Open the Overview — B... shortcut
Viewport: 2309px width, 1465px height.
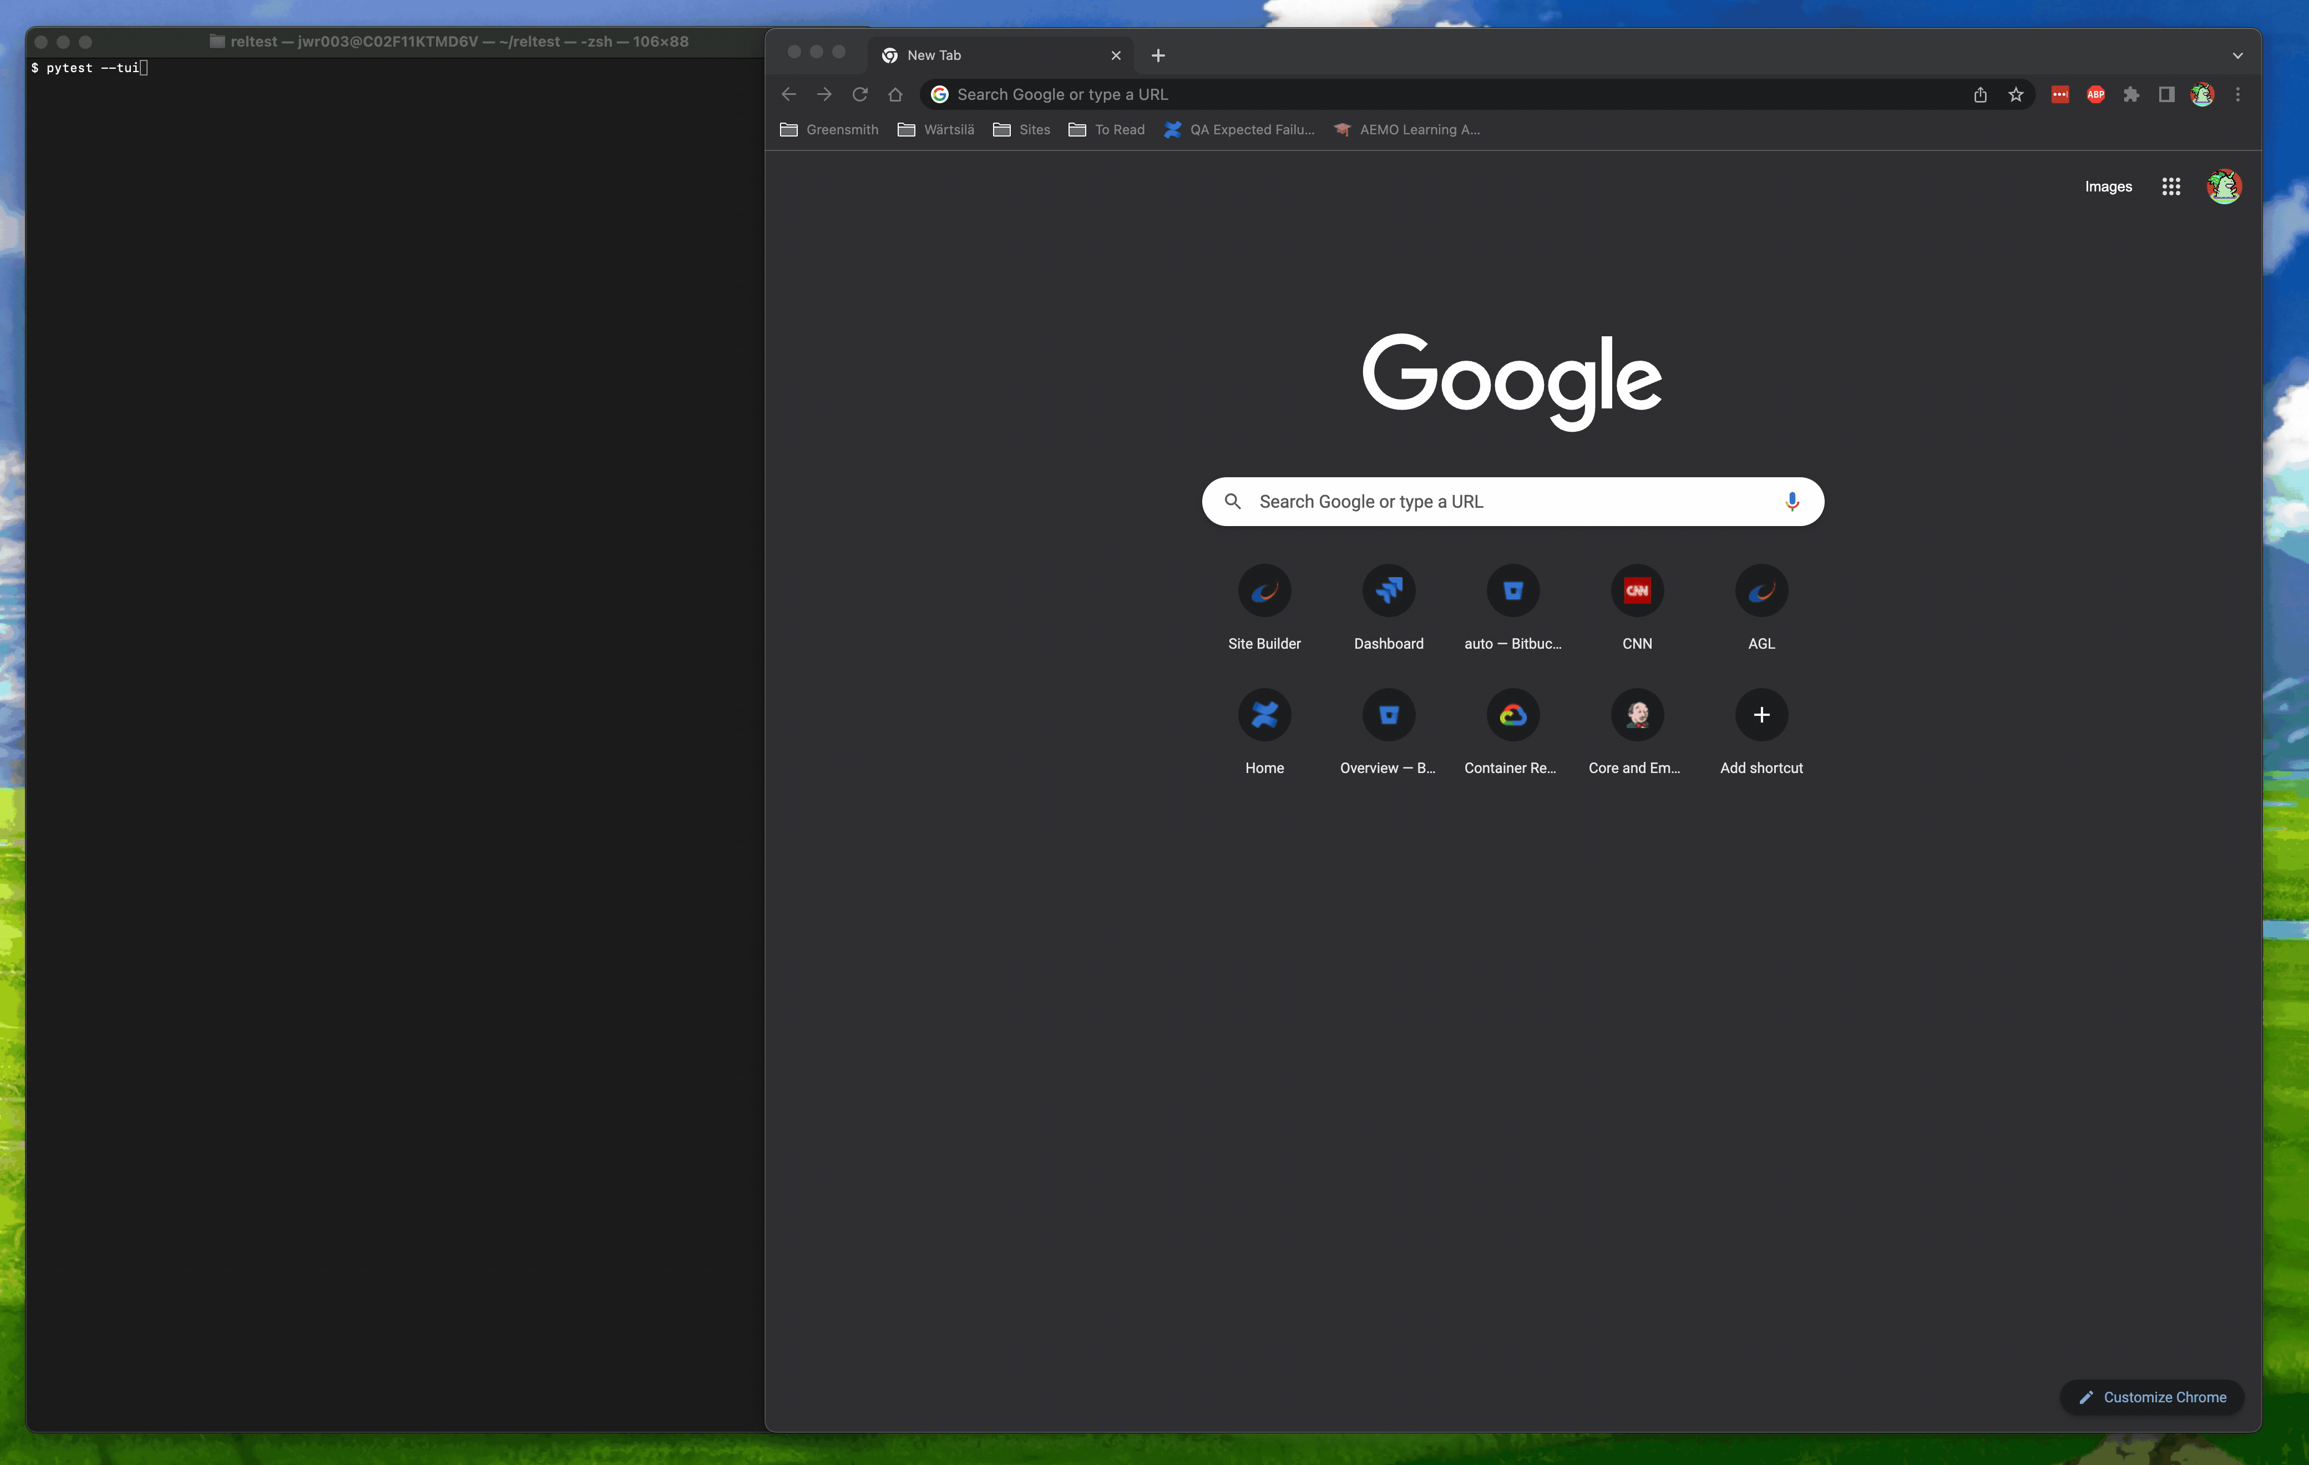point(1389,733)
